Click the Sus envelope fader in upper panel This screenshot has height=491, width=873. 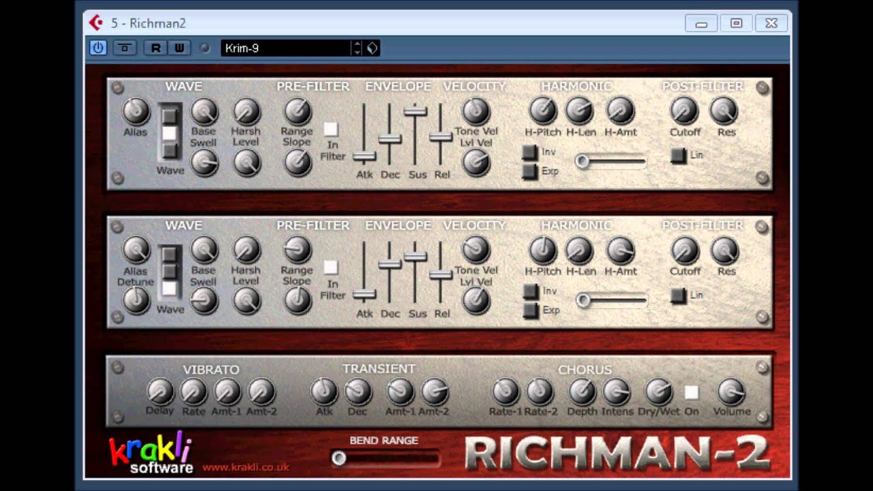415,111
